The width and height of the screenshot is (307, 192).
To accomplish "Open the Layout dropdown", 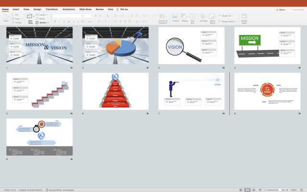I will coord(42,15).
